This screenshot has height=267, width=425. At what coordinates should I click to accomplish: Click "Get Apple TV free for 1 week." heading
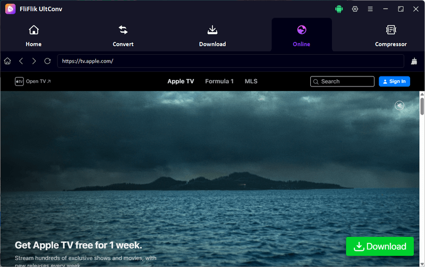tap(78, 245)
